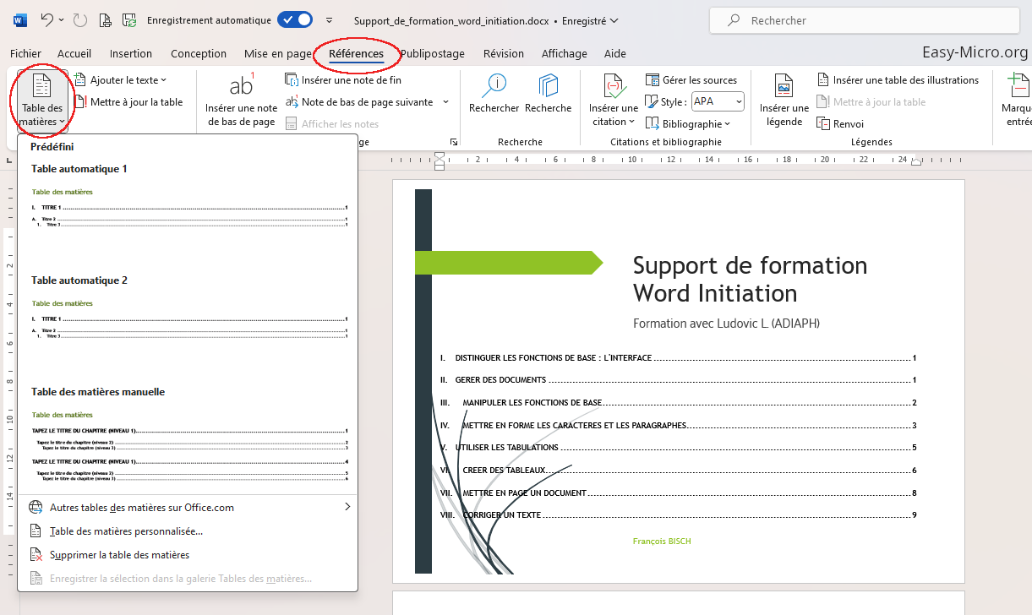Click the print preview icon in quick access toolbar
1032x615 pixels.
point(105,19)
